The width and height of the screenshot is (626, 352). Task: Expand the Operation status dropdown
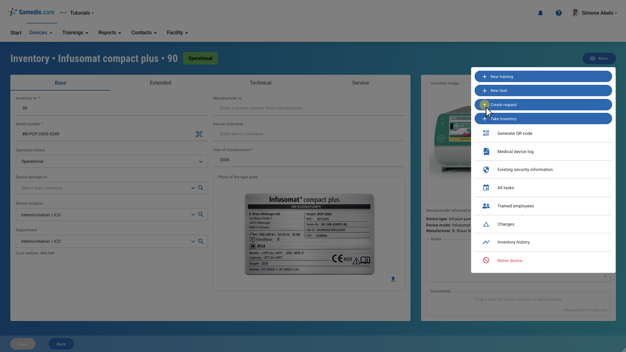(112, 161)
